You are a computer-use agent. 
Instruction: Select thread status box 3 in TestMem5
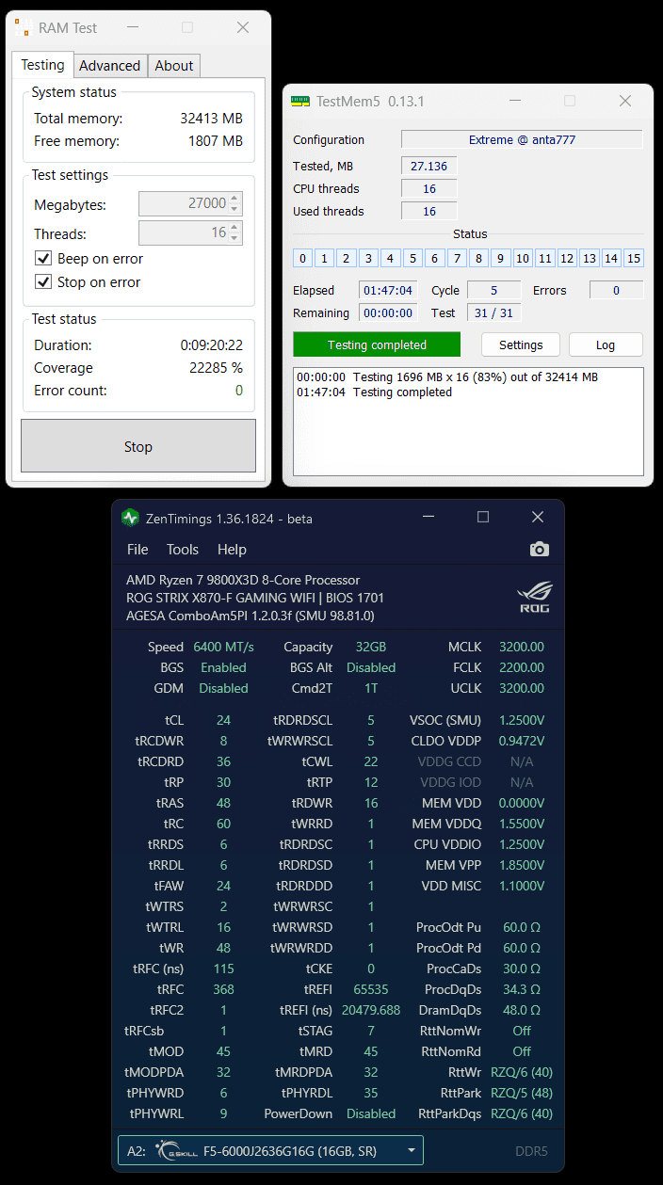368,258
